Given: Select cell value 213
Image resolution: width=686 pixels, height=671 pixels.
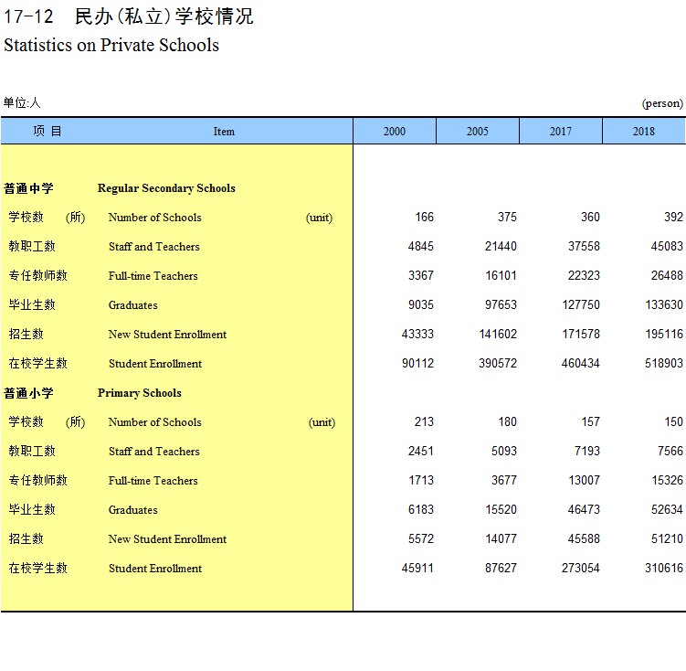Looking at the screenshot, I should coord(424,422).
